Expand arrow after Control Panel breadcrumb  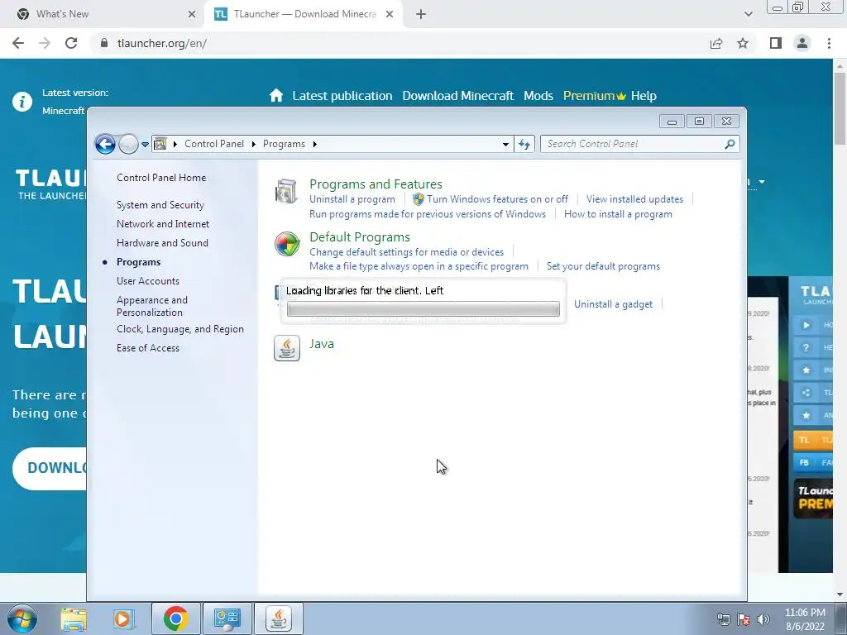(x=253, y=144)
